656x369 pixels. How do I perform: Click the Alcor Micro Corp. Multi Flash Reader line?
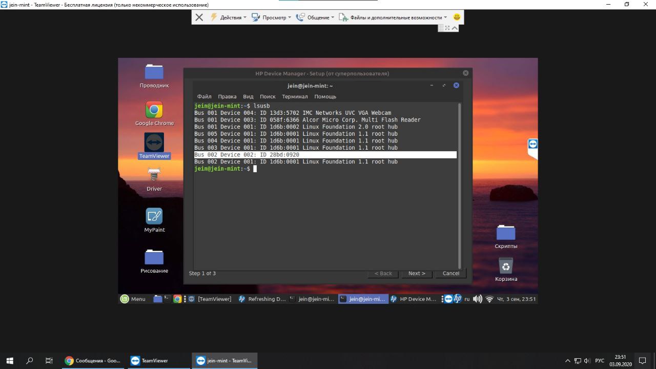307,120
